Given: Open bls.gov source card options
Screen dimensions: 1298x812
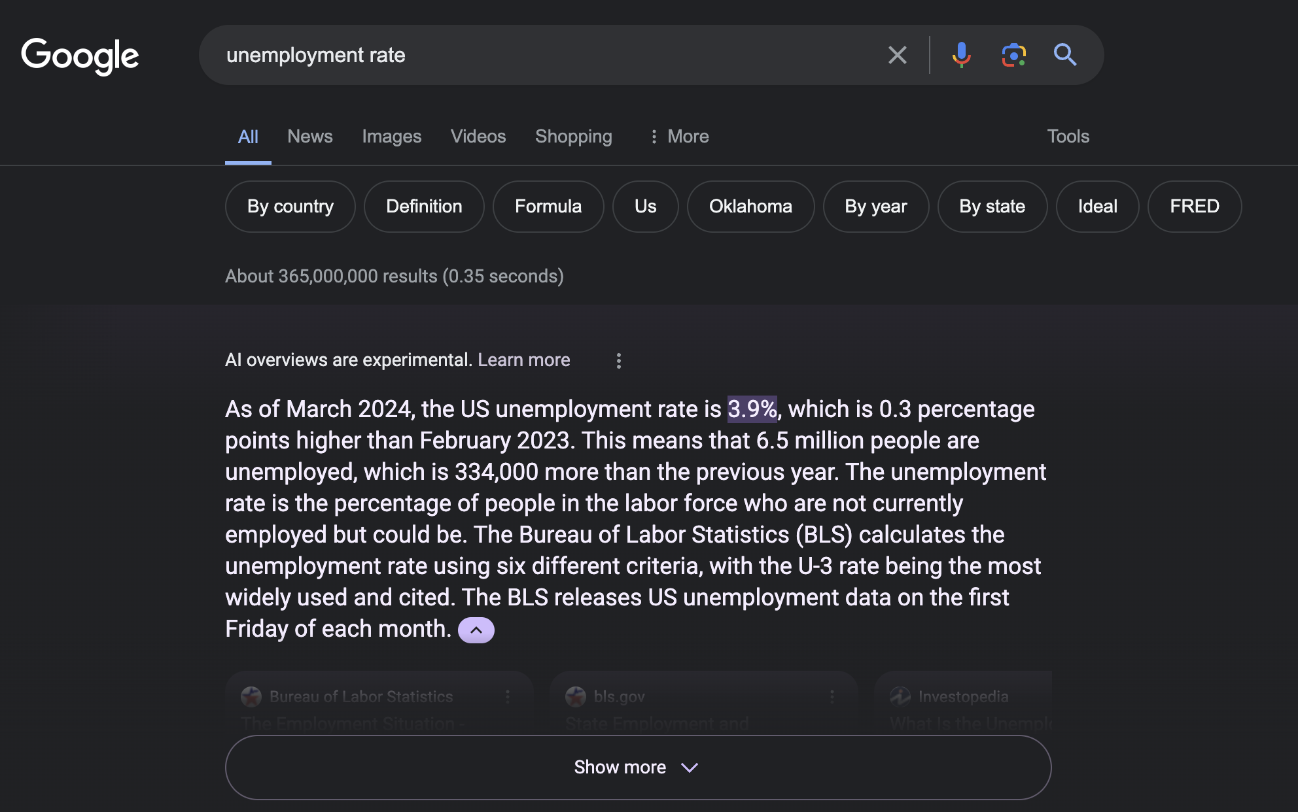Looking at the screenshot, I should pos(832,697).
